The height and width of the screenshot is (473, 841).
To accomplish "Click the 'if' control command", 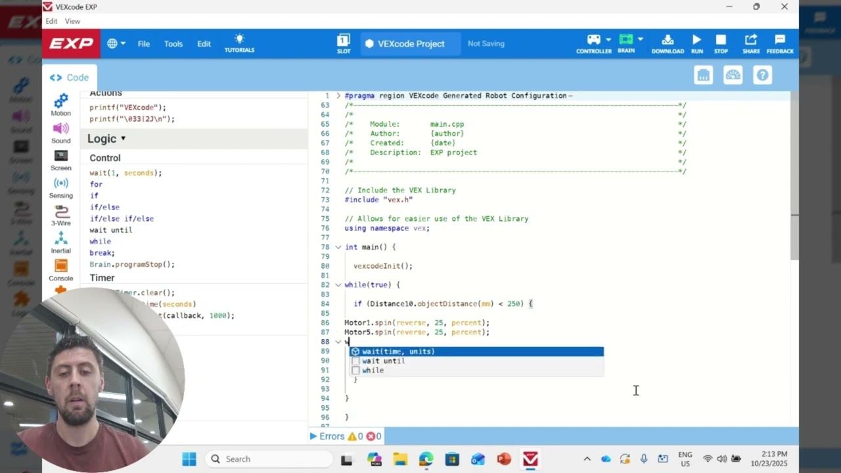I will click(x=94, y=196).
